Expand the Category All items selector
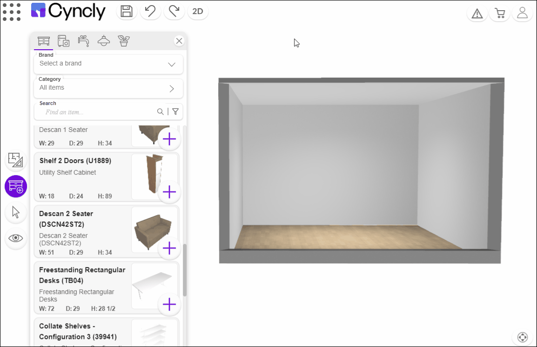 108,88
